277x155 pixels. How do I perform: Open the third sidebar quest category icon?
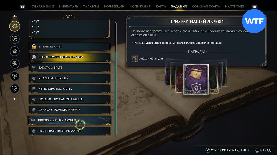click(x=15, y=51)
